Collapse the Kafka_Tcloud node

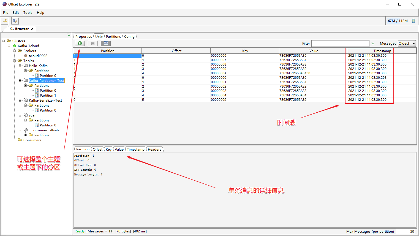coord(9,46)
